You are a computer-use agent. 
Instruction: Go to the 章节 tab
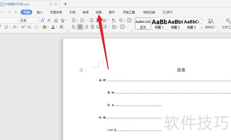click(x=112, y=12)
